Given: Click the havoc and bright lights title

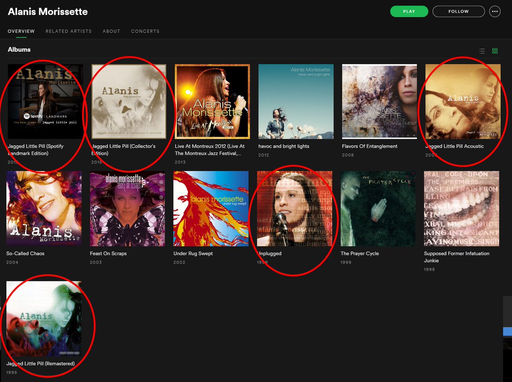Looking at the screenshot, I should coord(284,146).
